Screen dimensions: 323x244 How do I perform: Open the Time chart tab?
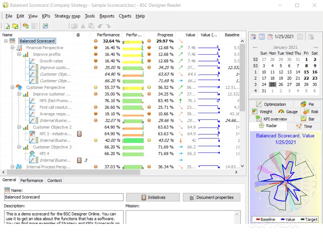[304, 126]
